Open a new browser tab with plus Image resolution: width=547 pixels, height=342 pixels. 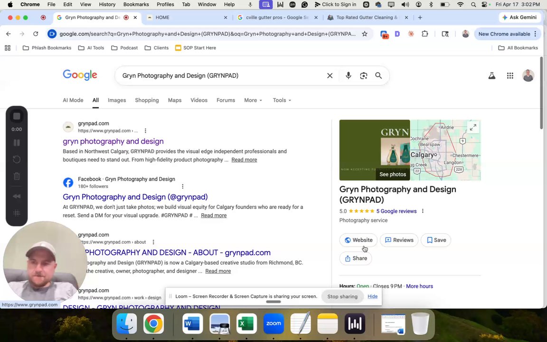point(420,18)
